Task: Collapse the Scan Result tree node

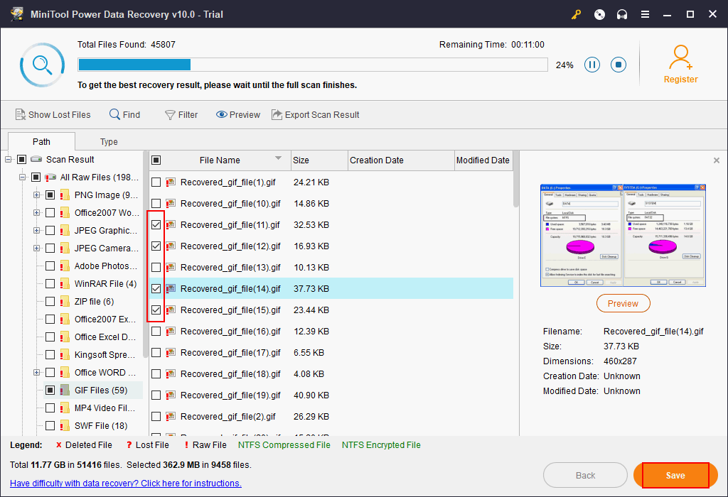Action: (x=8, y=160)
